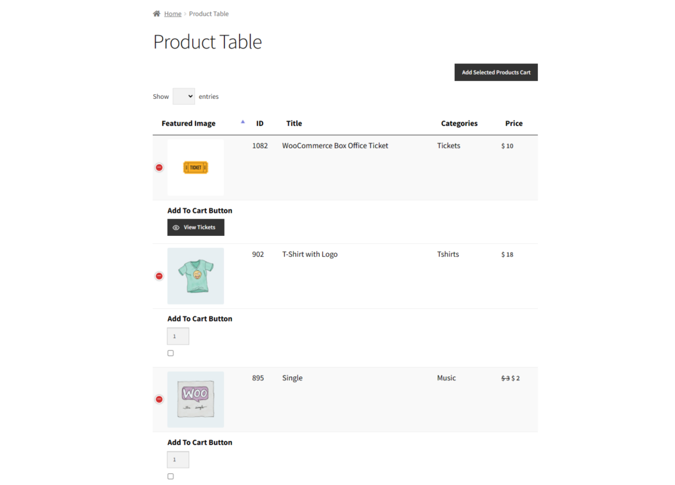This screenshot has width=675, height=485.
Task: Click the View Tickets button
Action: [x=196, y=227]
